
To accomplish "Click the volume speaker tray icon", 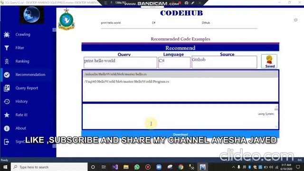I will pos(271,167).
